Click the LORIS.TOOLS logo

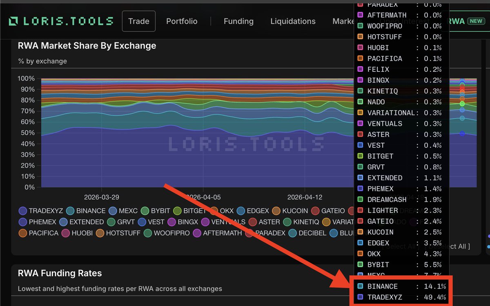tap(61, 21)
